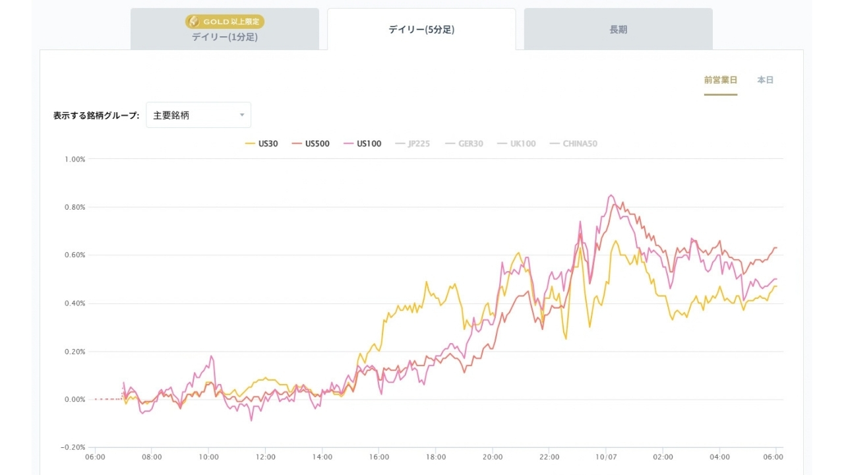Show 本日 data
This screenshot has width=844, height=475.
pyautogui.click(x=766, y=80)
